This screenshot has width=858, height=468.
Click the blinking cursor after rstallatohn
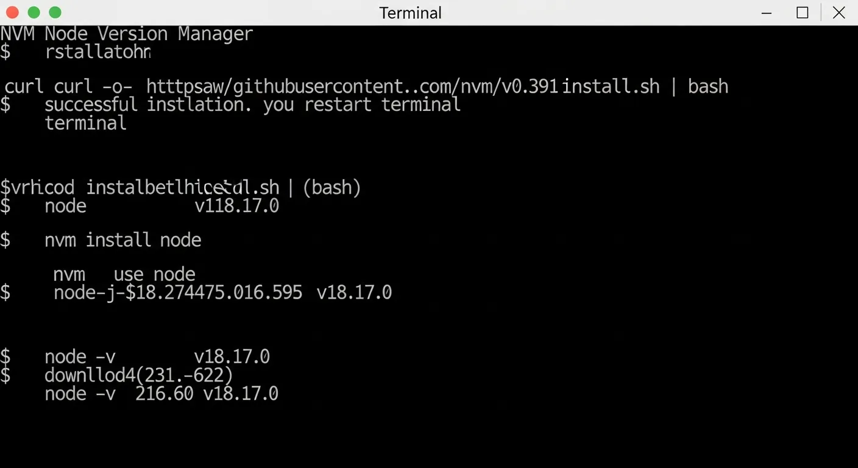click(x=151, y=53)
